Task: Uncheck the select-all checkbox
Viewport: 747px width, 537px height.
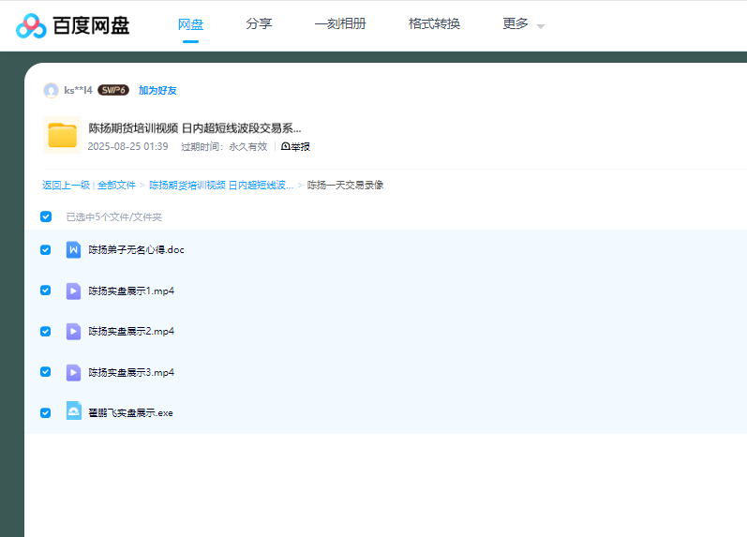Action: coord(46,216)
